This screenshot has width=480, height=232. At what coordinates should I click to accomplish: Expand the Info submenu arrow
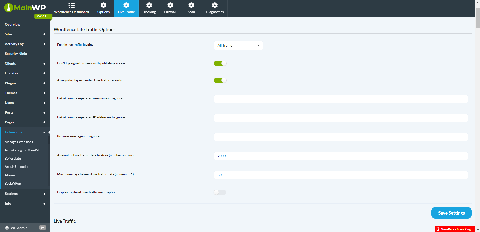tap(44, 204)
